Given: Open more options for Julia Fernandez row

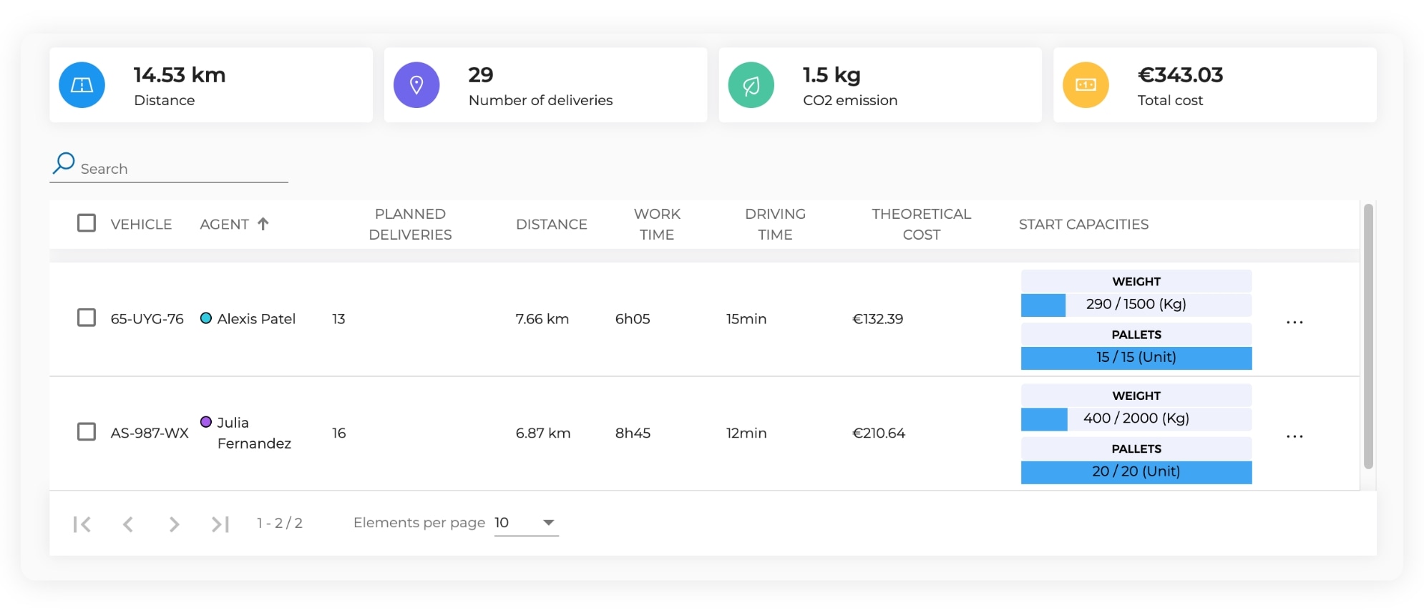Looking at the screenshot, I should pyautogui.click(x=1294, y=436).
